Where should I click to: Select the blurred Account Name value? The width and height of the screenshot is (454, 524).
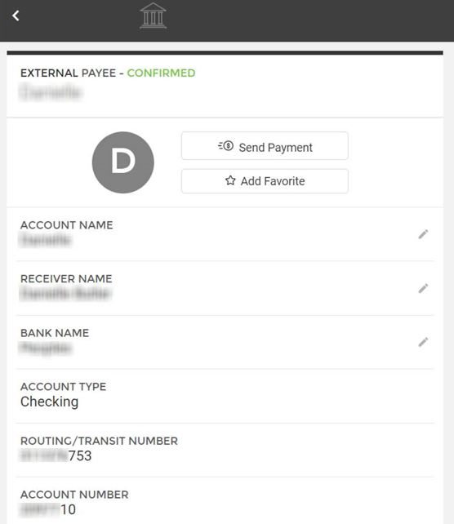click(x=46, y=240)
